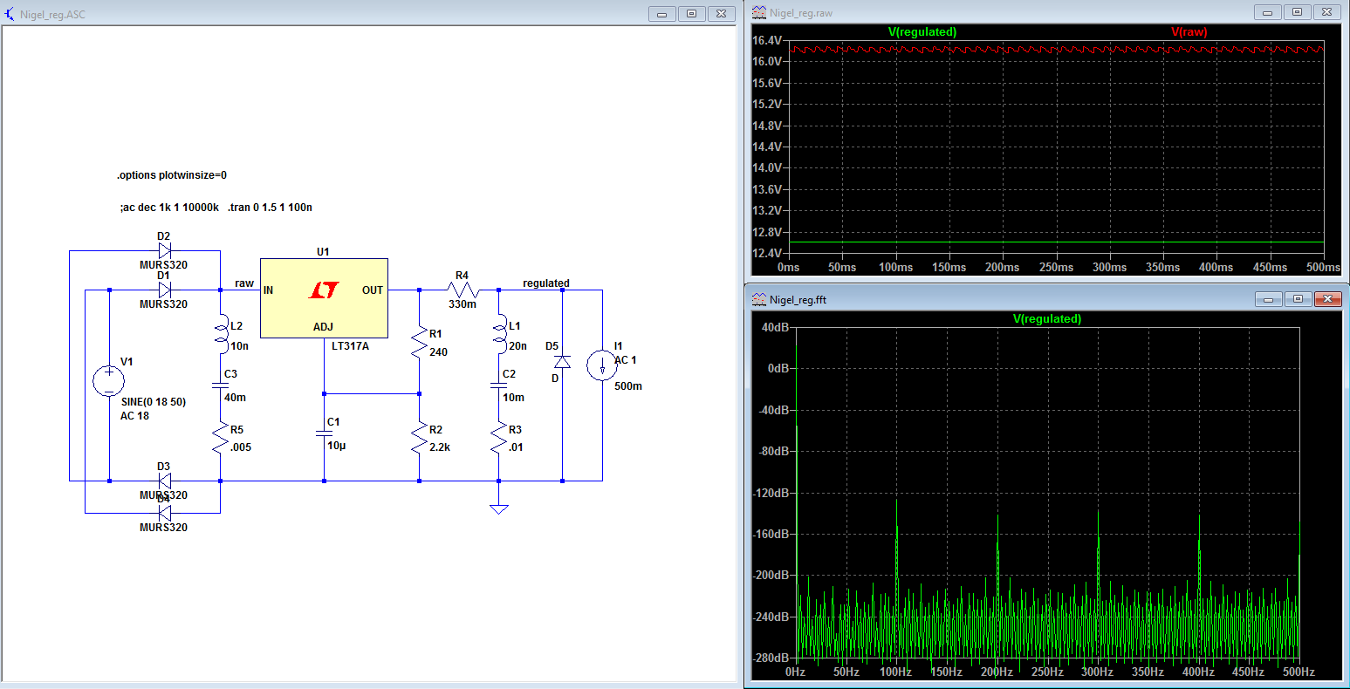Select resistor R4 symbol

coord(463,290)
